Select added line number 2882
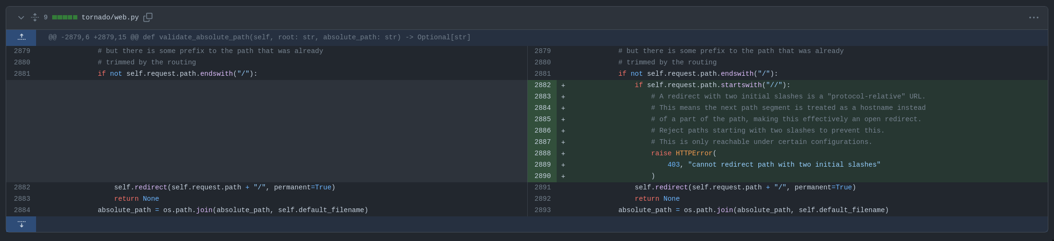Image resolution: width=1054 pixels, height=241 pixels. (542, 85)
